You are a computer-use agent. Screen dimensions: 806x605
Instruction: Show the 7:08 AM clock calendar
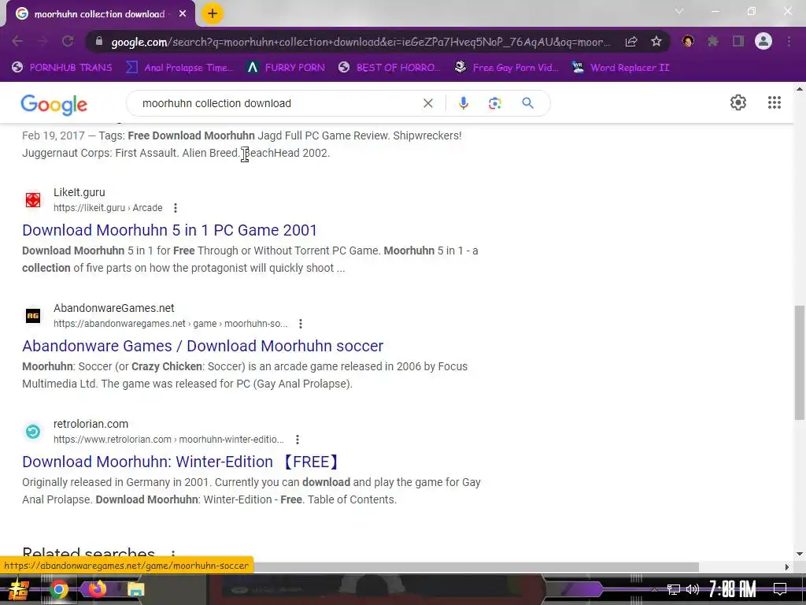pos(733,589)
